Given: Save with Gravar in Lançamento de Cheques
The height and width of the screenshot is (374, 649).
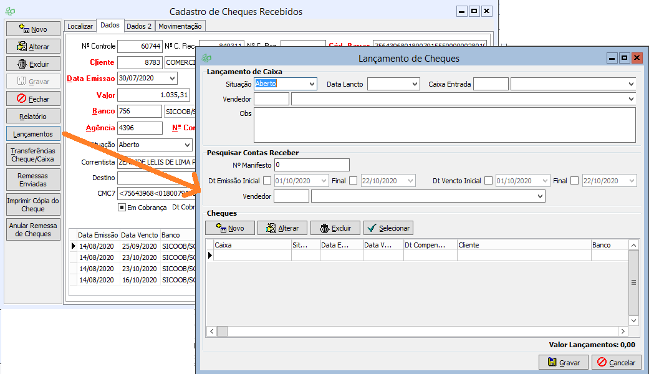Looking at the screenshot, I should click(x=563, y=362).
